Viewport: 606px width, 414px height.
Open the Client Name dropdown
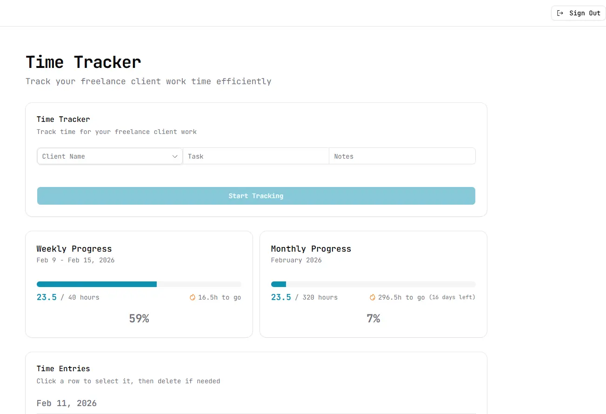[x=109, y=156]
